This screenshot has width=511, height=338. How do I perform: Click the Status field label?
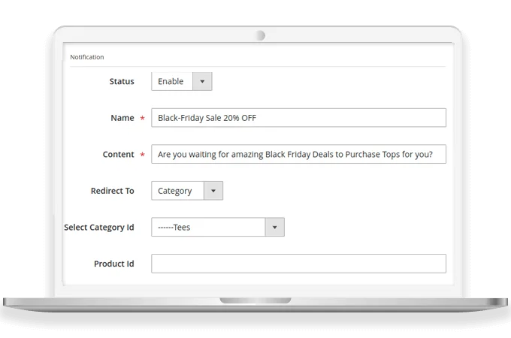coord(122,81)
